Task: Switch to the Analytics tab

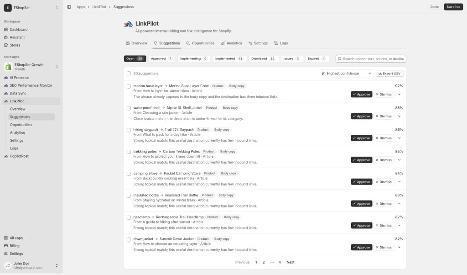Action: (231, 43)
